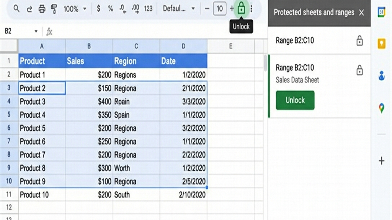Click the search magnifier icon in toolbar
The width and height of the screenshot is (392, 220).
[x=16, y=9]
